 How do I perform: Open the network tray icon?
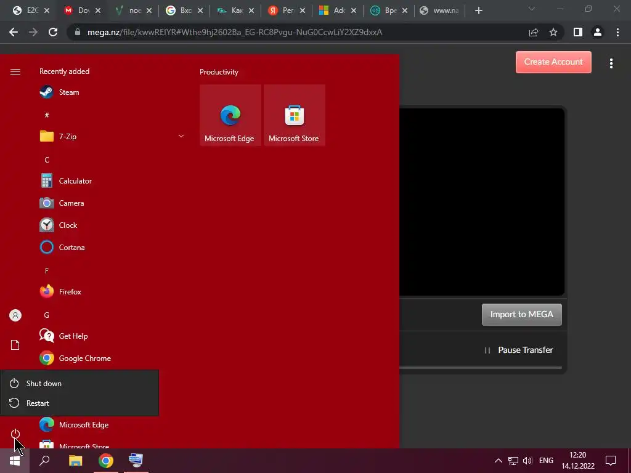[x=513, y=461]
